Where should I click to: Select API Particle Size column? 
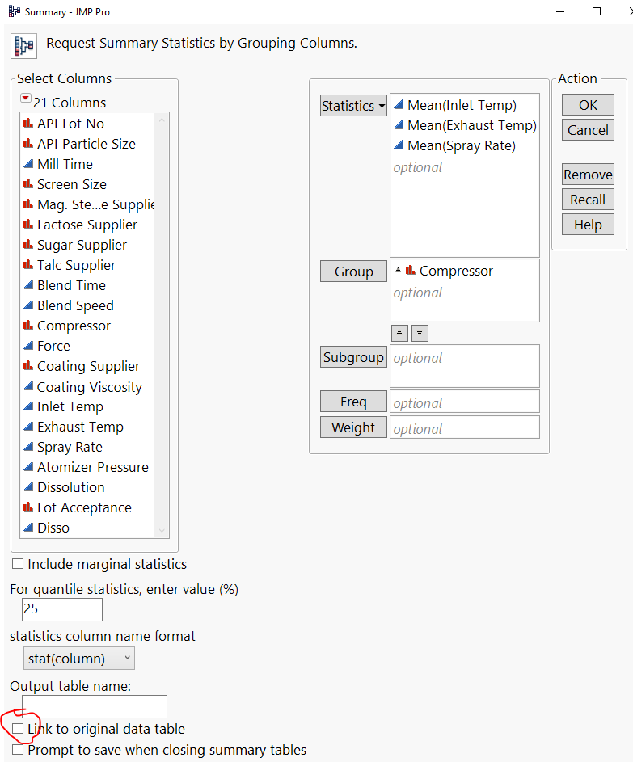(x=88, y=144)
